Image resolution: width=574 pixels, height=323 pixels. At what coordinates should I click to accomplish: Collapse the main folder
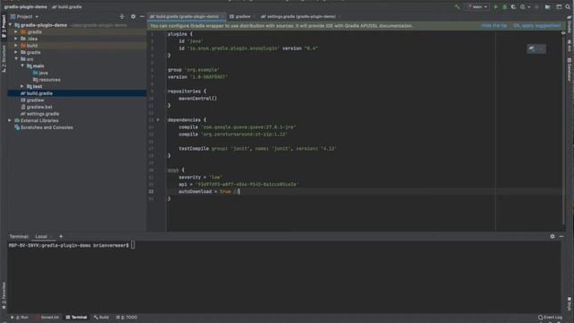click(22, 65)
